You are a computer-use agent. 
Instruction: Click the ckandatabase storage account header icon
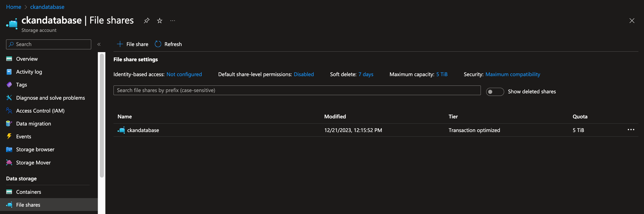point(12,24)
